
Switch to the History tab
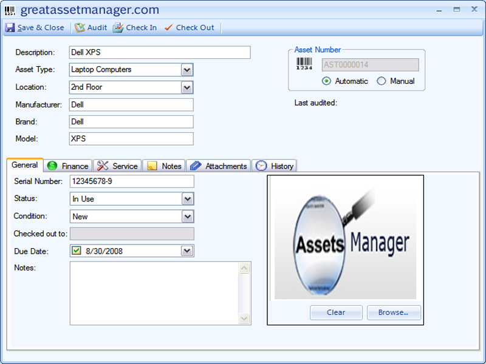coord(274,166)
